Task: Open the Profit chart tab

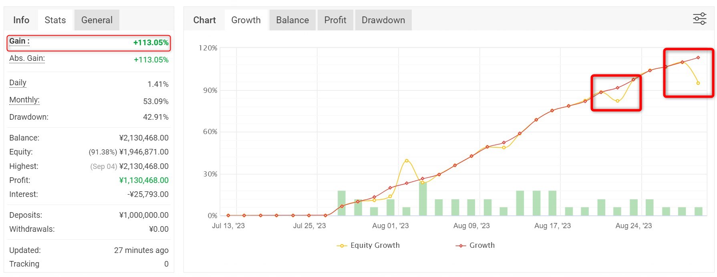Action: point(335,20)
